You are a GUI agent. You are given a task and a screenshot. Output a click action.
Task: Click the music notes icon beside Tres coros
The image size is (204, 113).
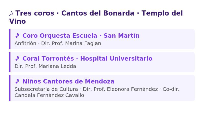click(x=11, y=13)
